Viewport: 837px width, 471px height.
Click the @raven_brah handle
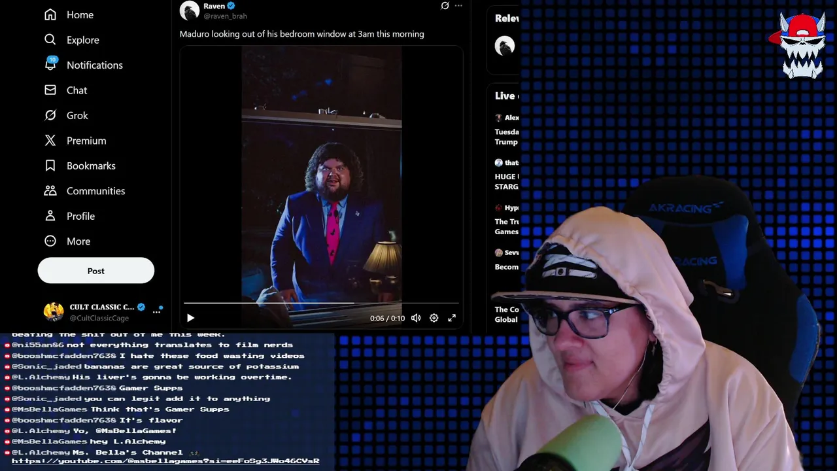(x=225, y=16)
